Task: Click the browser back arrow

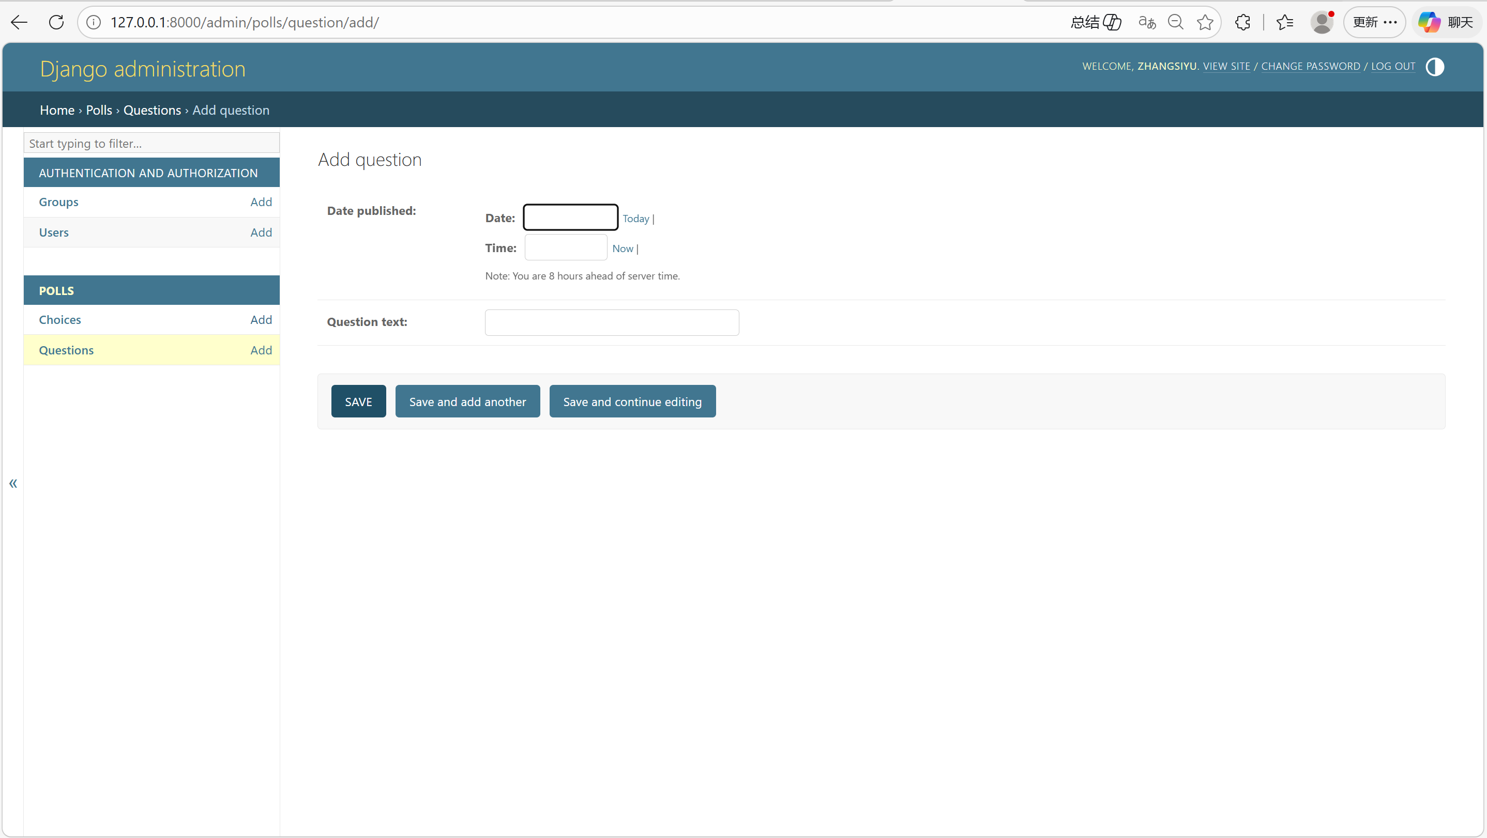Action: 19,23
